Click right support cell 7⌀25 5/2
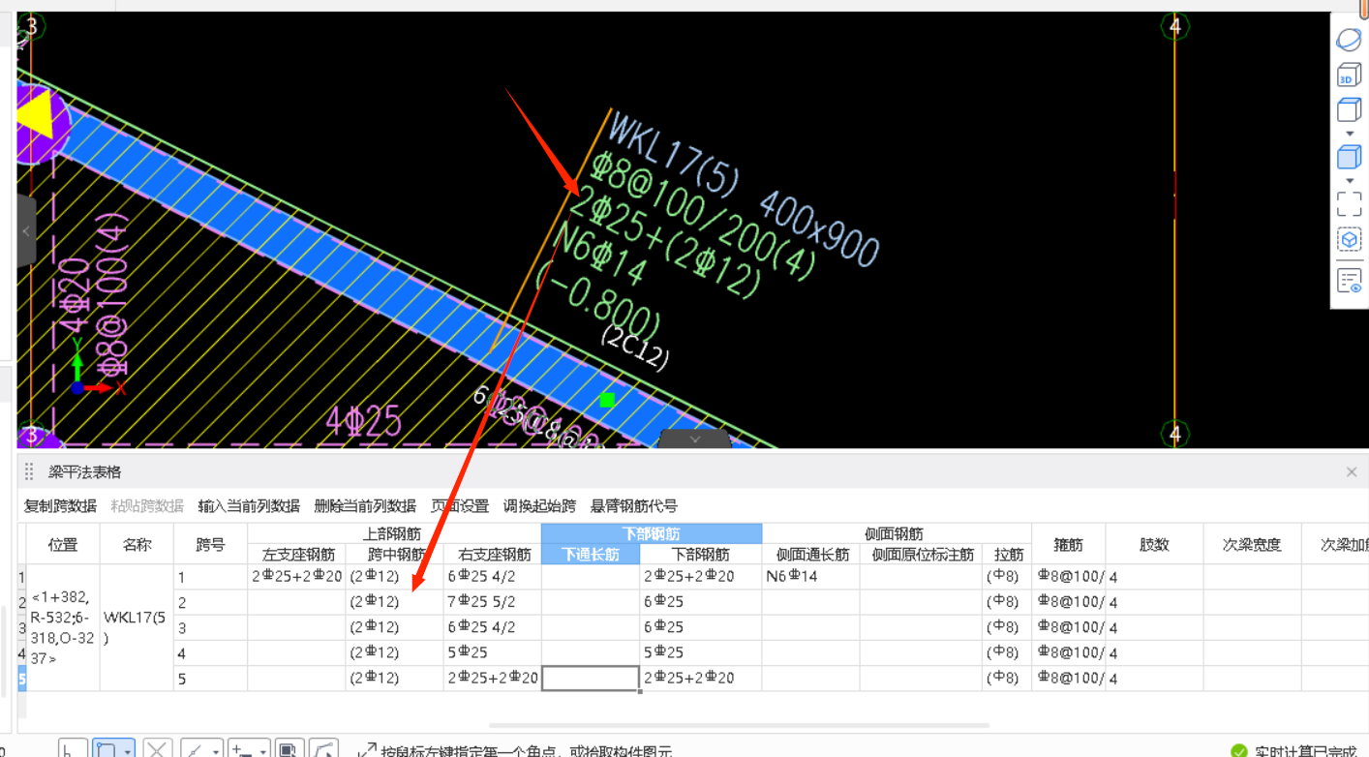Viewport: 1369px width, 757px height. click(492, 601)
